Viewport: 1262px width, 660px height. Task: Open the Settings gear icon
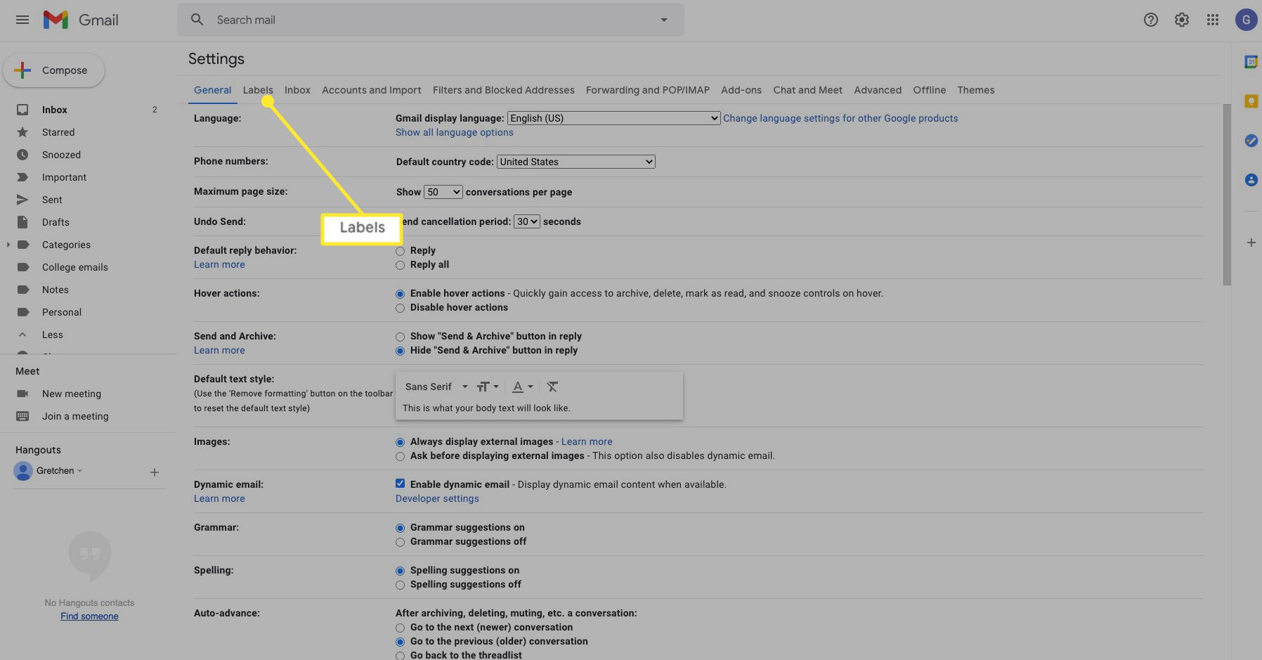click(x=1182, y=20)
